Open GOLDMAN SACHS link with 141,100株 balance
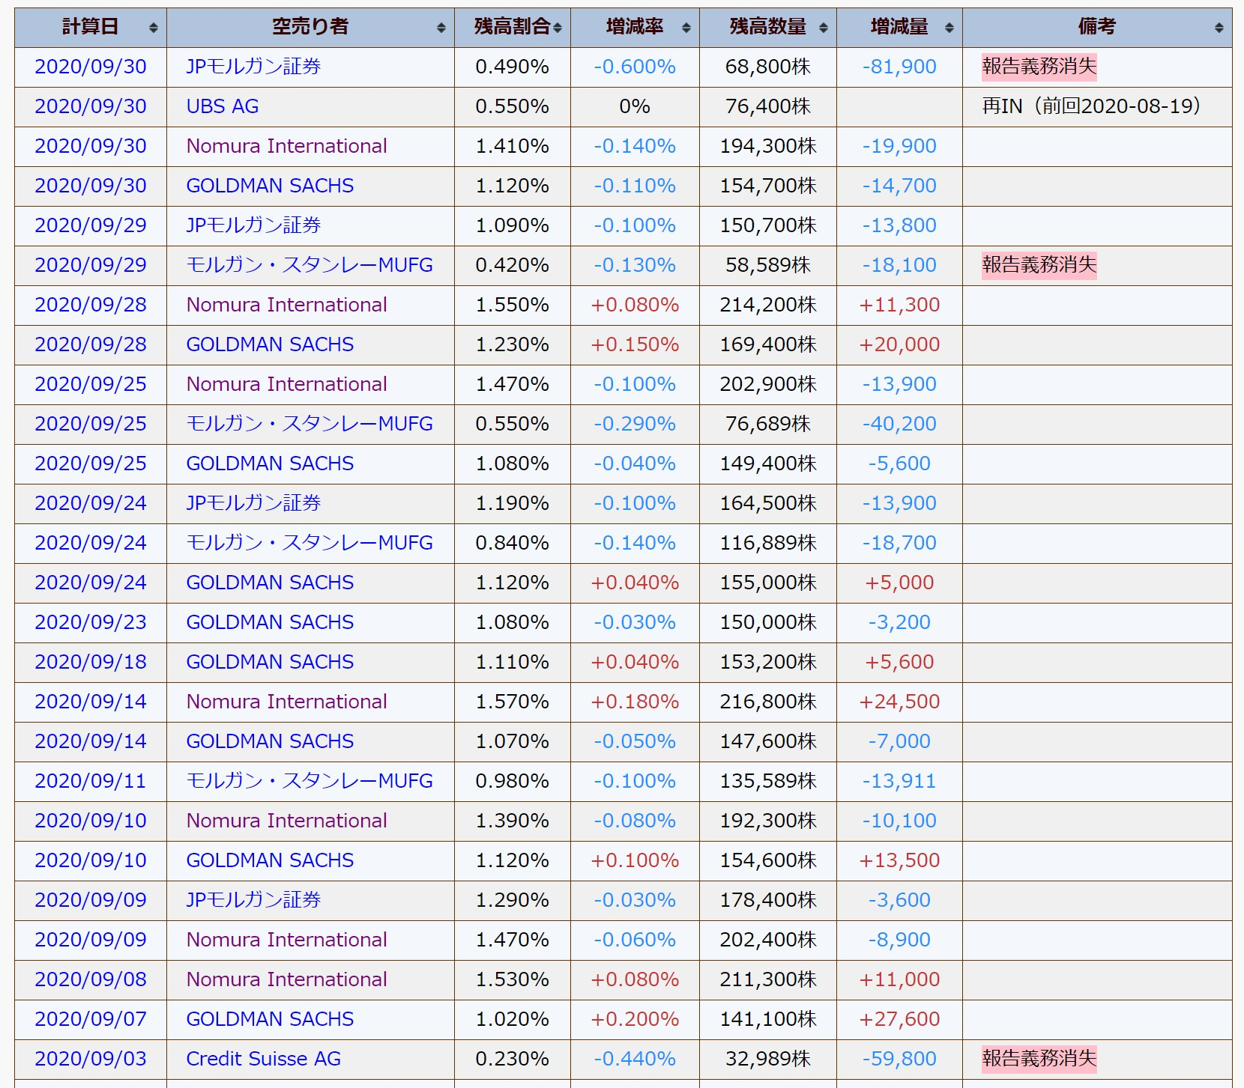 tap(270, 1019)
